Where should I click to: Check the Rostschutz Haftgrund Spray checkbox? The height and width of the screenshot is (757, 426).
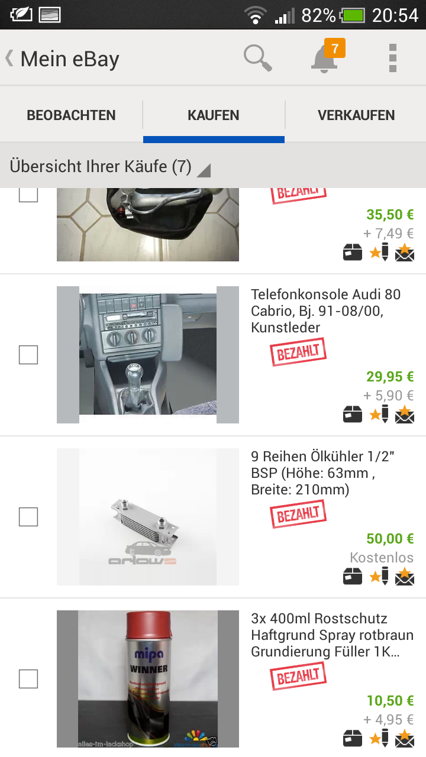28,679
